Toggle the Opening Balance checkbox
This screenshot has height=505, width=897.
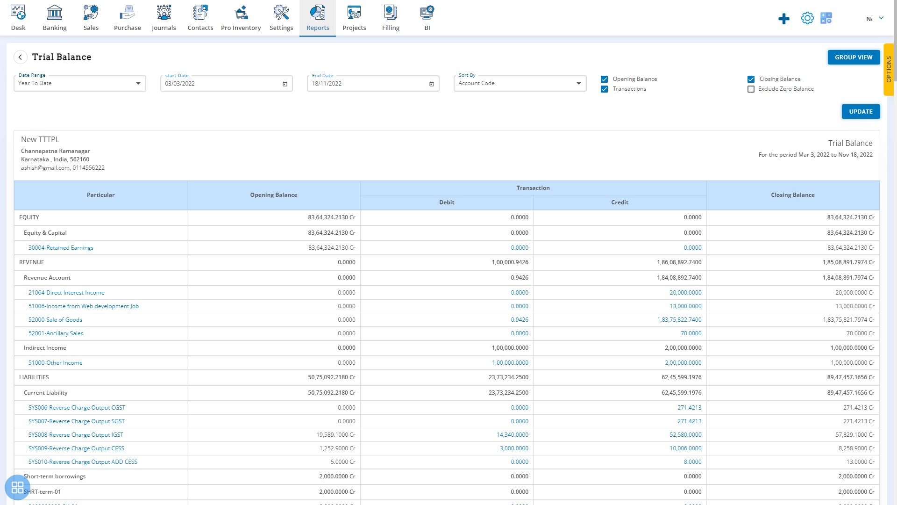coord(605,79)
